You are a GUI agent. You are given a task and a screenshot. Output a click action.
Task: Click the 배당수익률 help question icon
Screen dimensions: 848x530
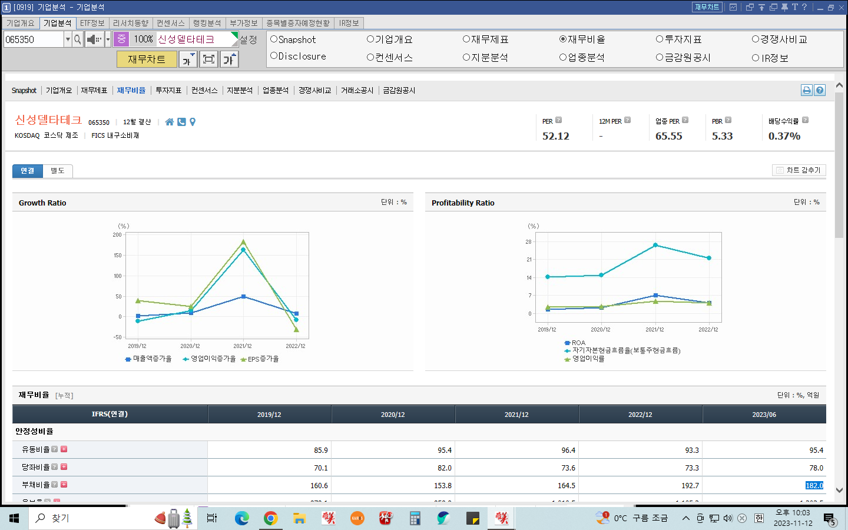pyautogui.click(x=805, y=120)
